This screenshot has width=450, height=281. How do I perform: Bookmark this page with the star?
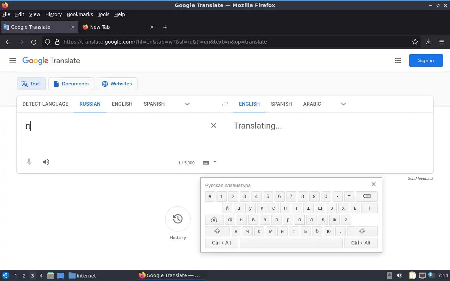415,42
